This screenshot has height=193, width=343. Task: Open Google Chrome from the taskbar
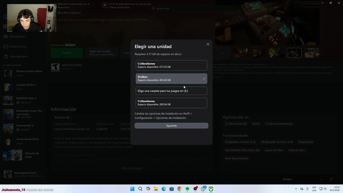[179, 189]
